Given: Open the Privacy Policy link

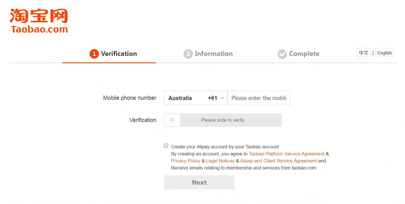Looking at the screenshot, I should pos(186,161).
